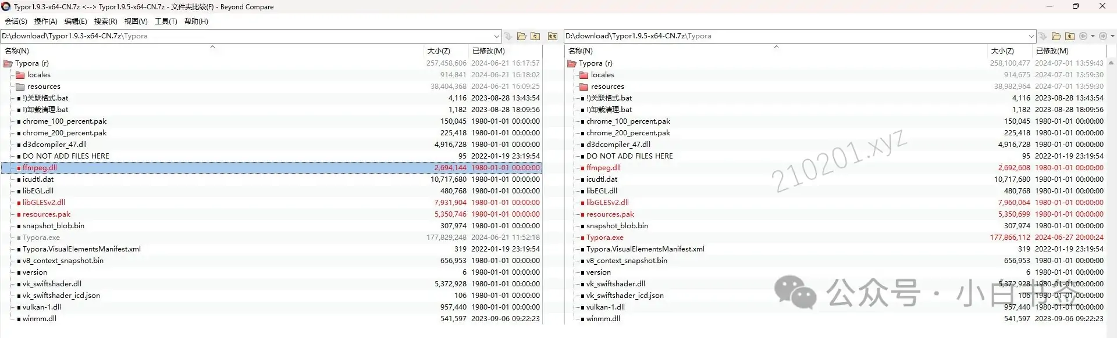Click the left pane Typora root folder icon
Viewport: 1117px width, 338px height.
coord(8,63)
